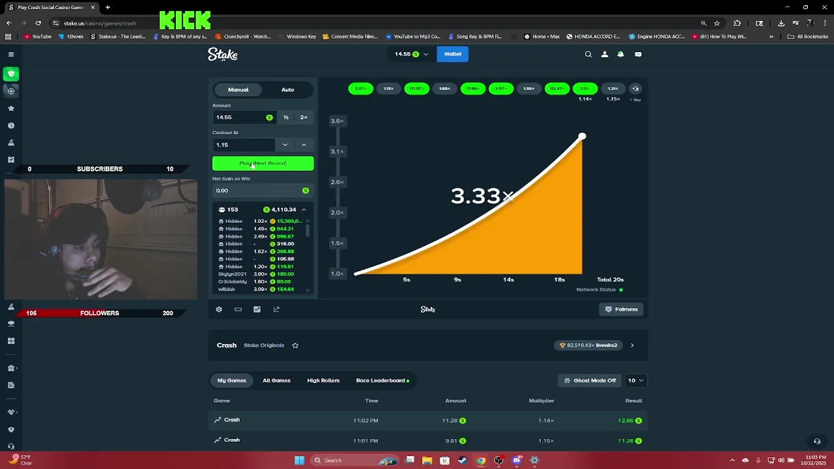Favorite the Crash game star icon
The height and width of the screenshot is (469, 834).
point(295,345)
